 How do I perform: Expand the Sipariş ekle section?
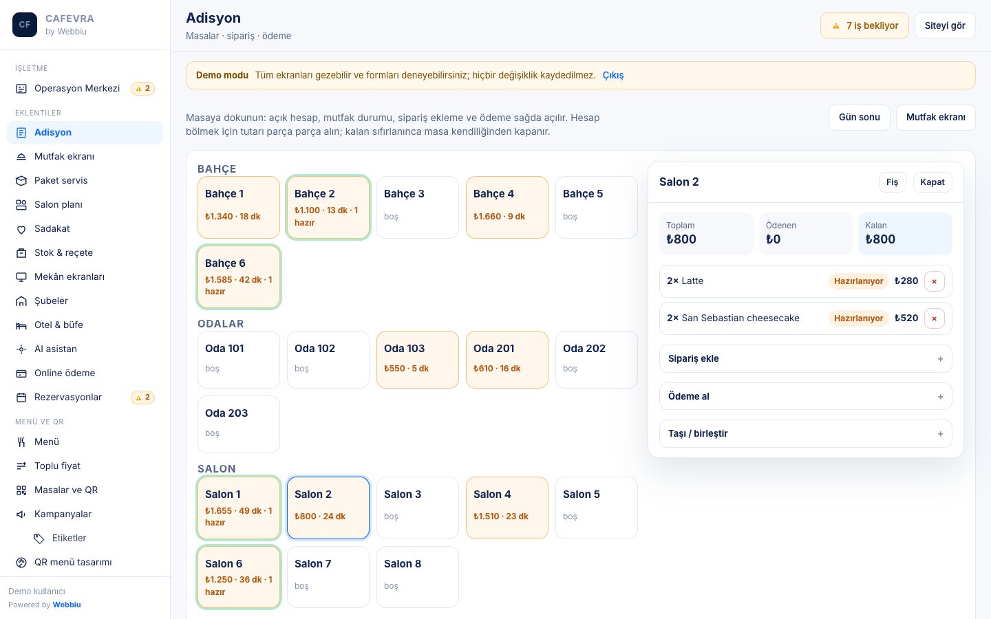[805, 358]
